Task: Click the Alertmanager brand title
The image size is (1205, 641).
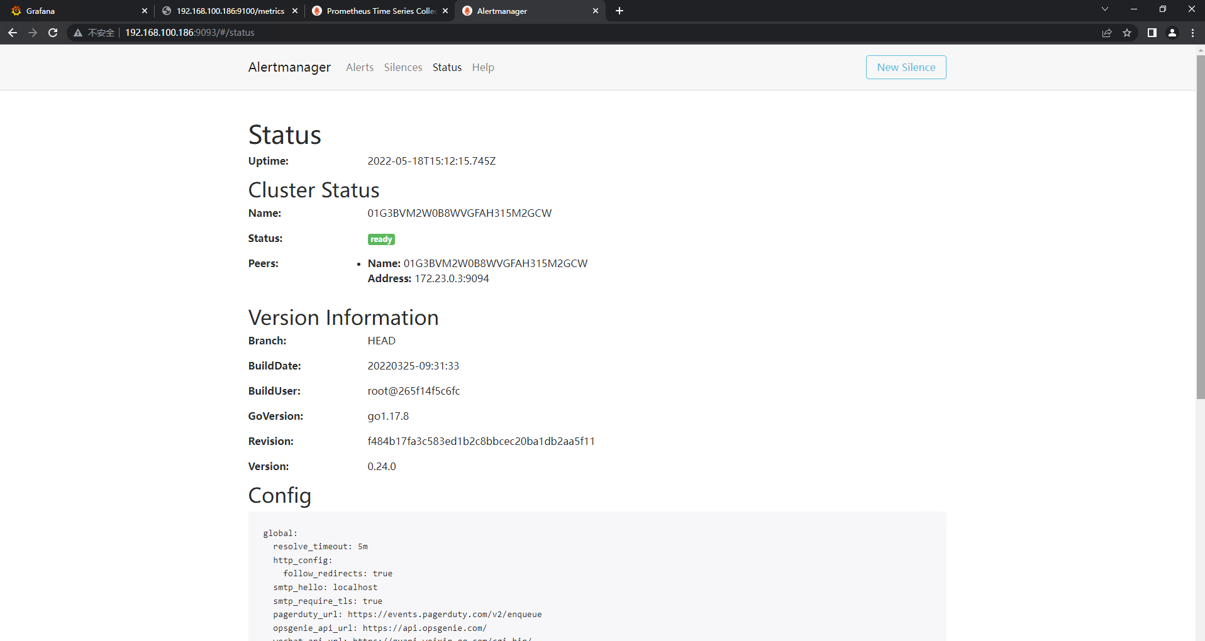Action: tap(289, 67)
